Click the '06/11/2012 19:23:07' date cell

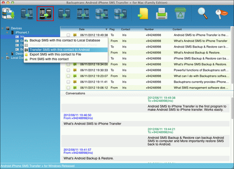94,76
